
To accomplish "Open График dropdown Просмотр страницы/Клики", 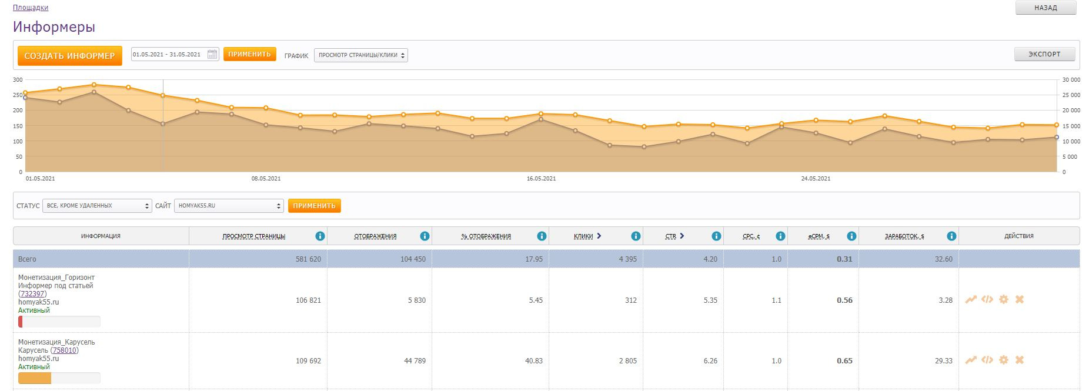I will [361, 55].
